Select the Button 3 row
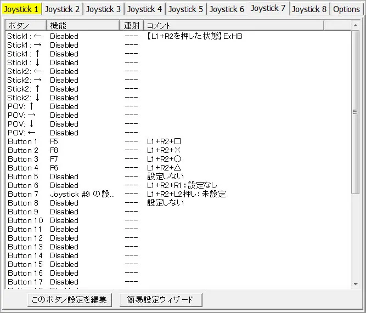The image size is (366, 313). [178, 159]
